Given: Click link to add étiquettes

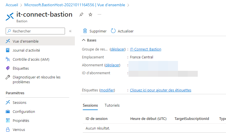Looking at the screenshot, I should click(160, 90).
